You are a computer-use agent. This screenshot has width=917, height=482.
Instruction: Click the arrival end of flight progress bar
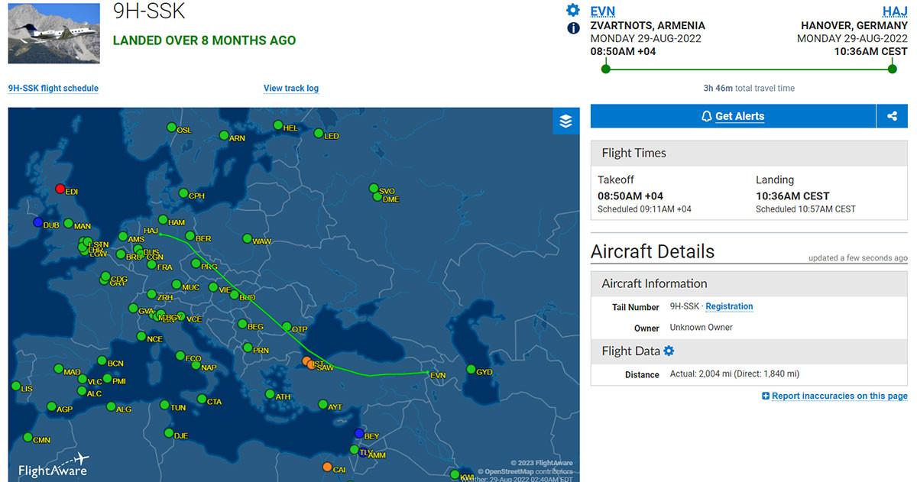click(892, 69)
